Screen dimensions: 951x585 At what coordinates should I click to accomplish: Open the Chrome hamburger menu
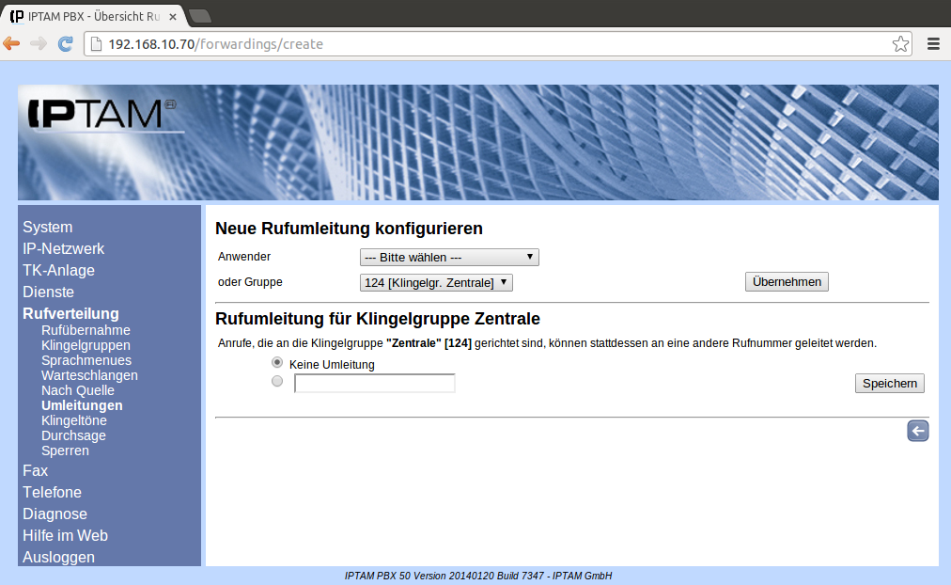point(933,43)
